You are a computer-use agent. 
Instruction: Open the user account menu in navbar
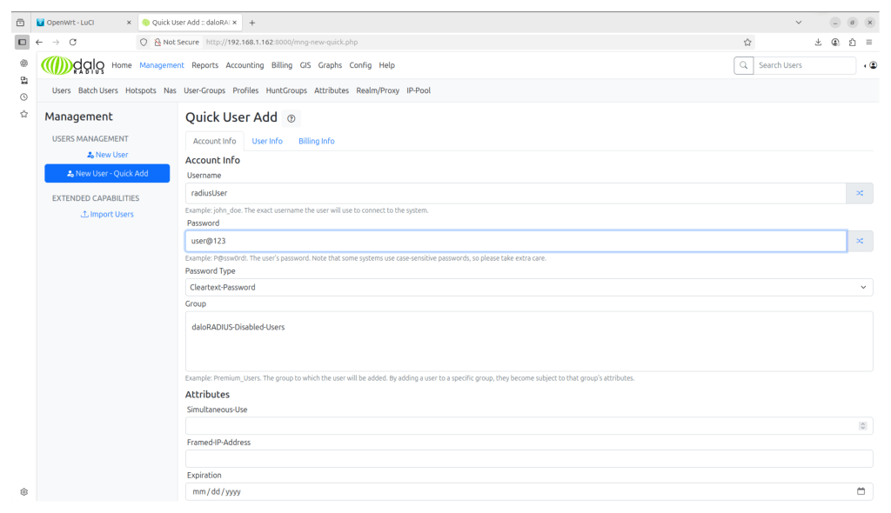click(x=872, y=65)
